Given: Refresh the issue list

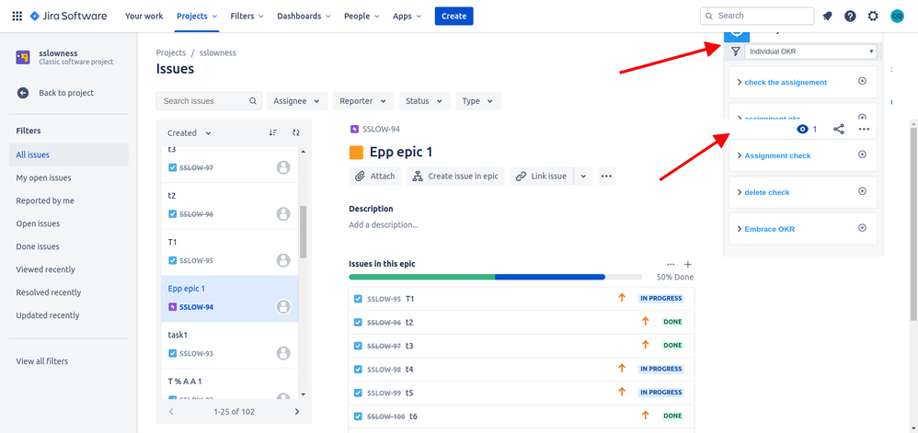Looking at the screenshot, I should click(x=295, y=132).
